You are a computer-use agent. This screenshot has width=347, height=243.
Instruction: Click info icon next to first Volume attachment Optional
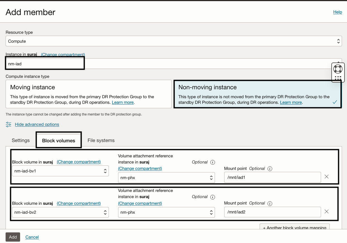[212, 162]
